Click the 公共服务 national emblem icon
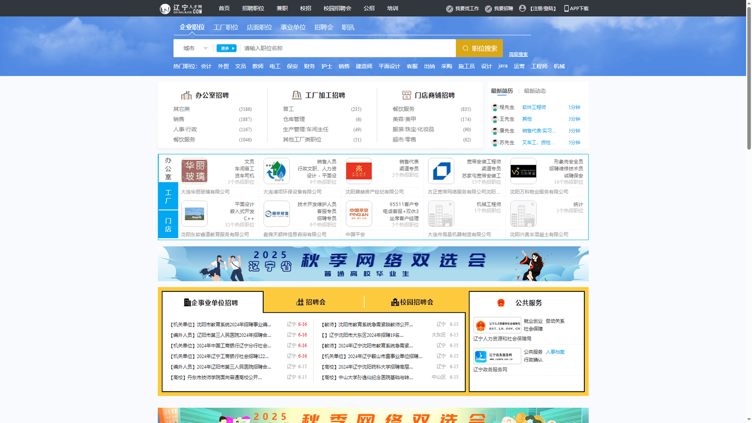The height and width of the screenshot is (423, 752). coord(501,303)
